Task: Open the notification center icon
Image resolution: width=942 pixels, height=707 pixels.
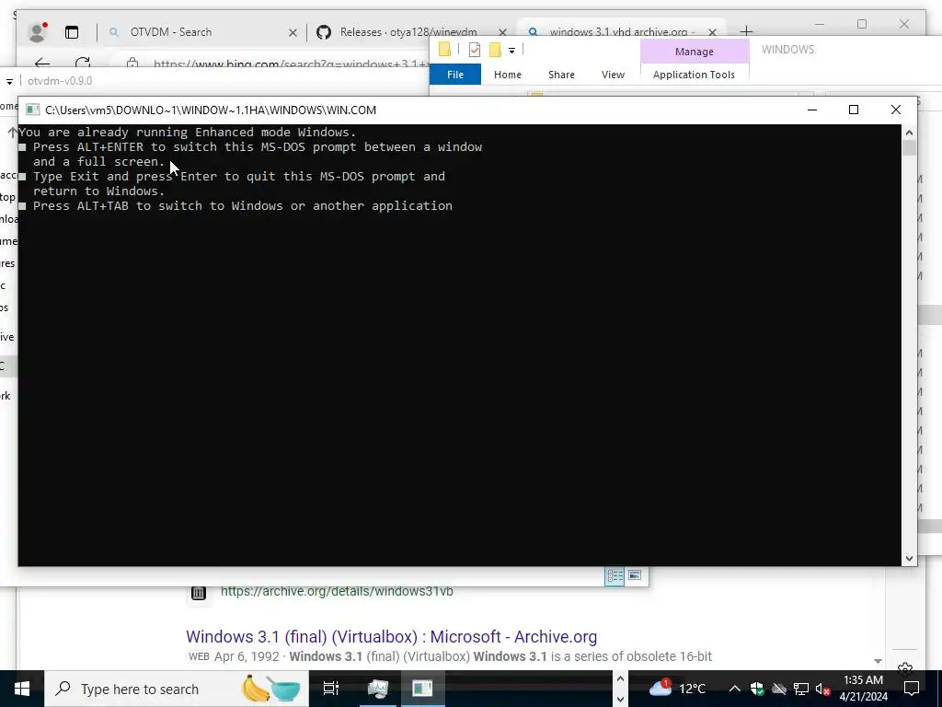Action: (912, 689)
